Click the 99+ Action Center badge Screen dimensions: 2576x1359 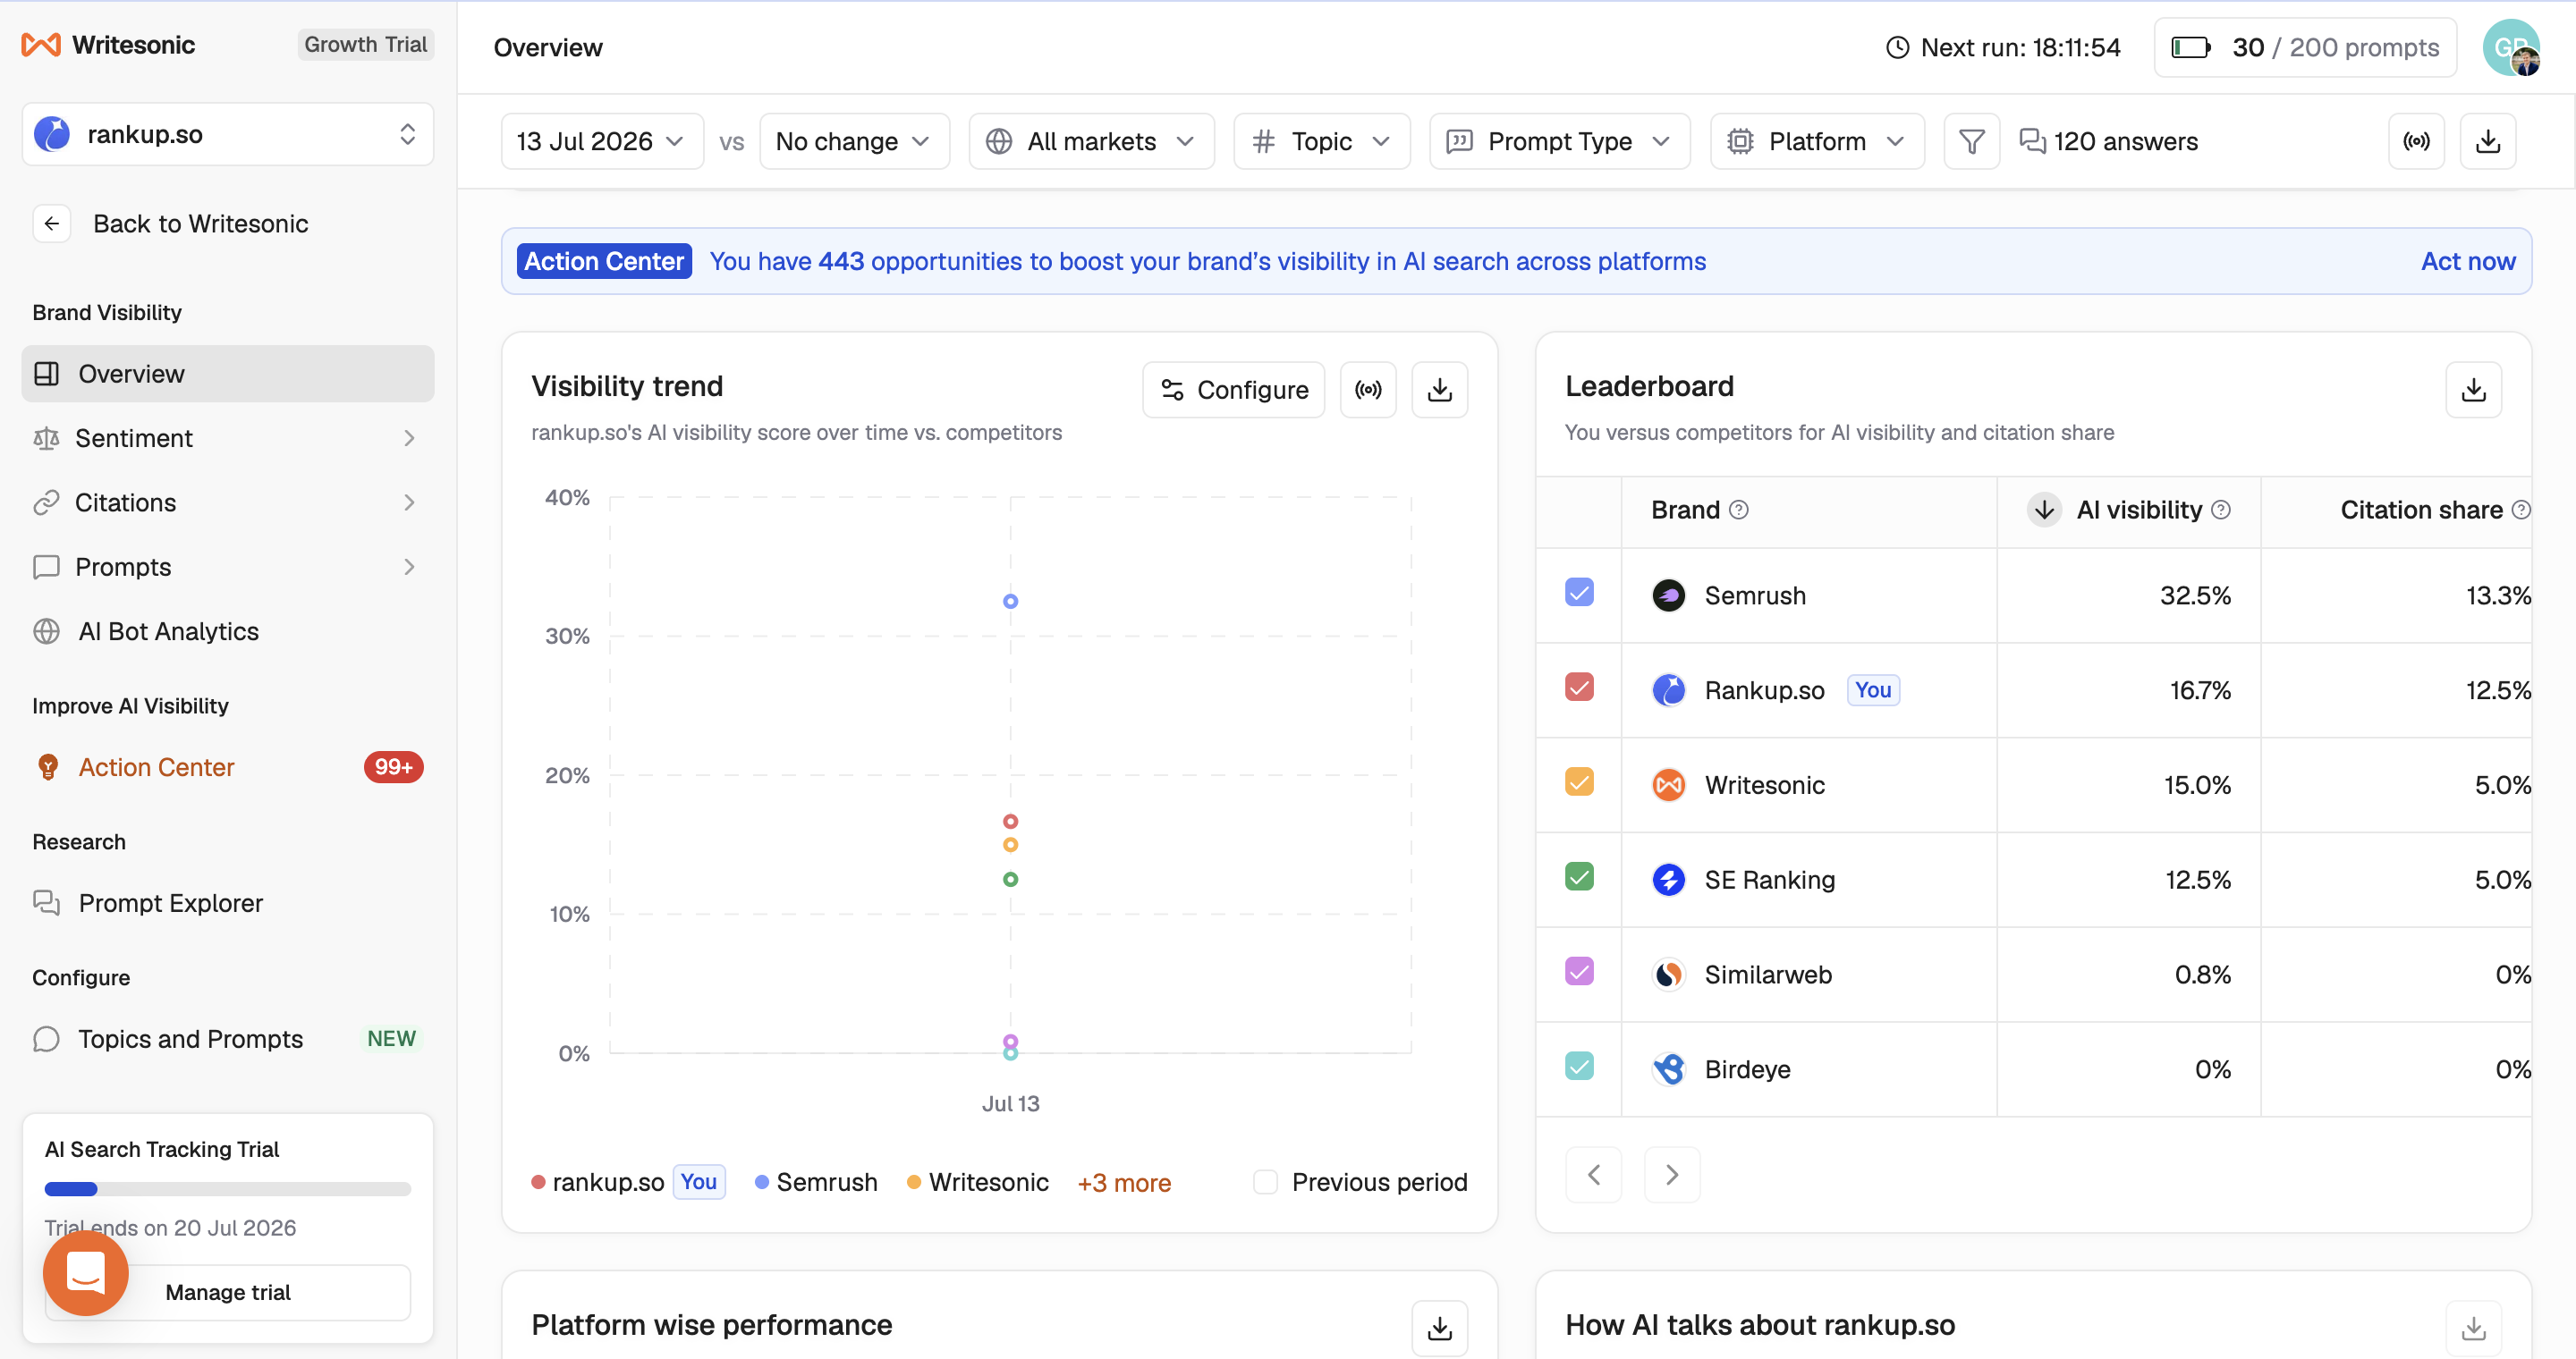pyautogui.click(x=393, y=767)
